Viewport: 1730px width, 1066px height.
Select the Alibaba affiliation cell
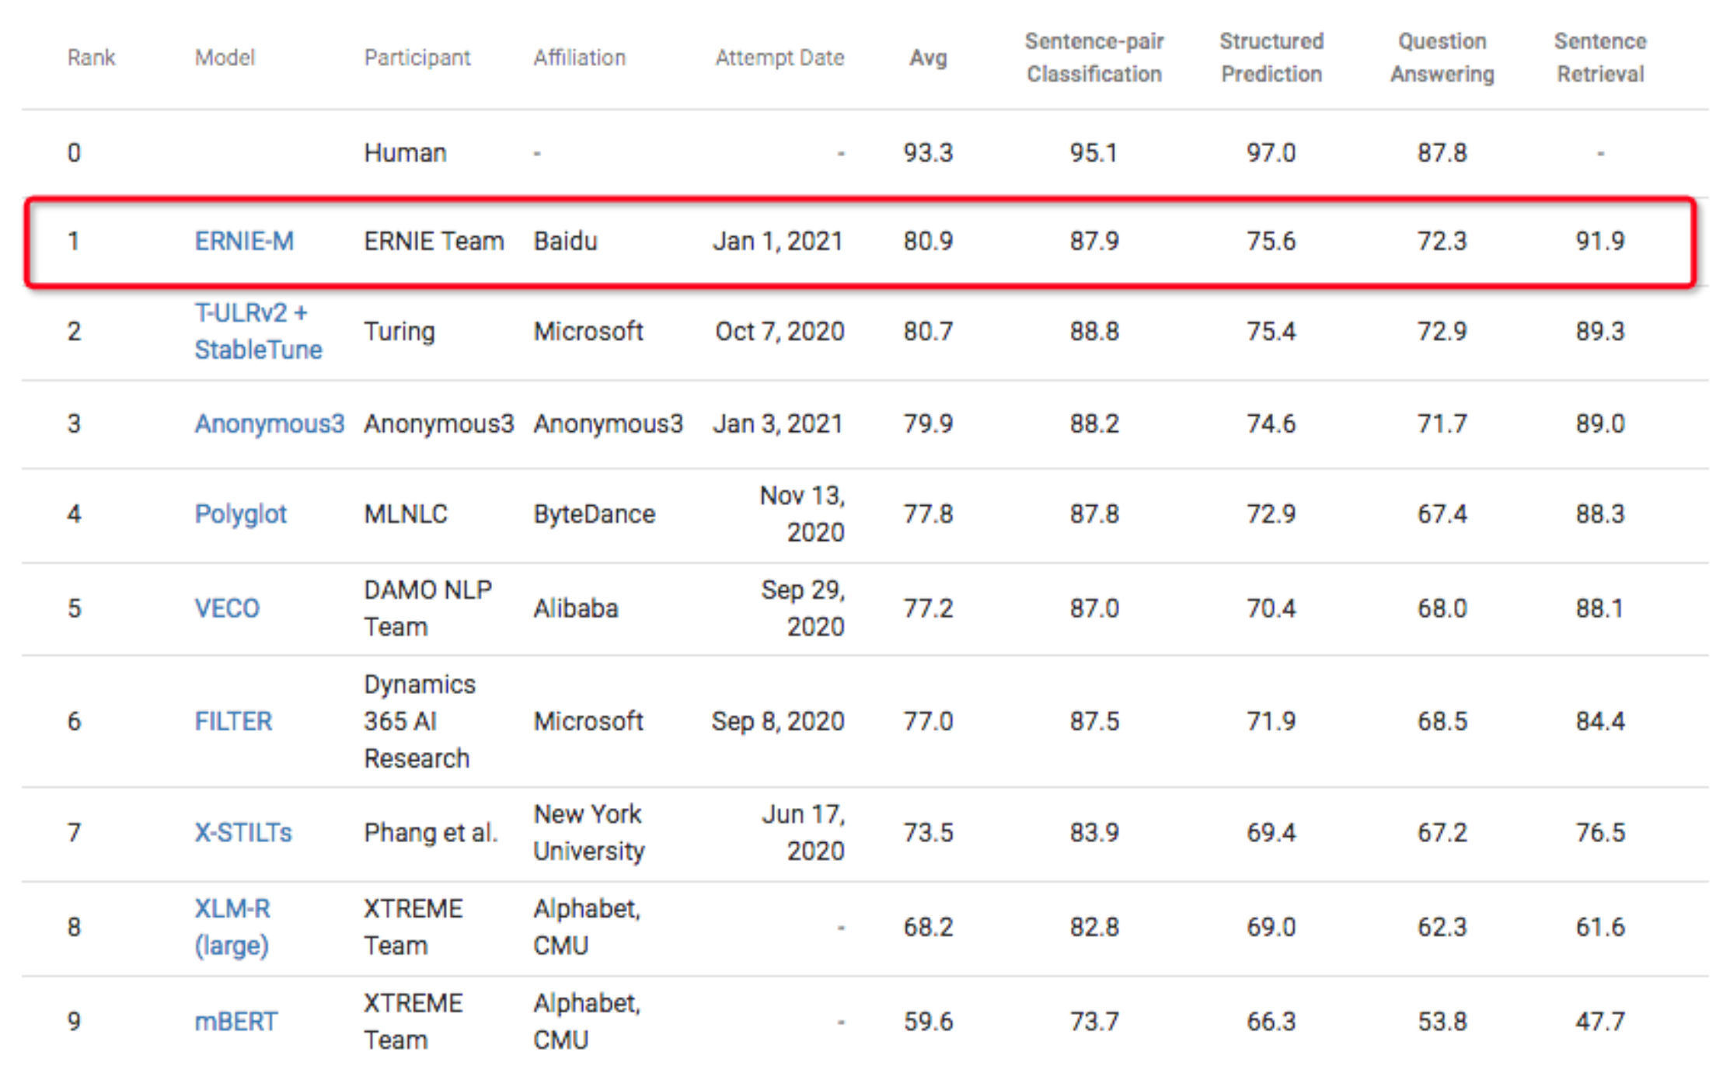click(576, 608)
